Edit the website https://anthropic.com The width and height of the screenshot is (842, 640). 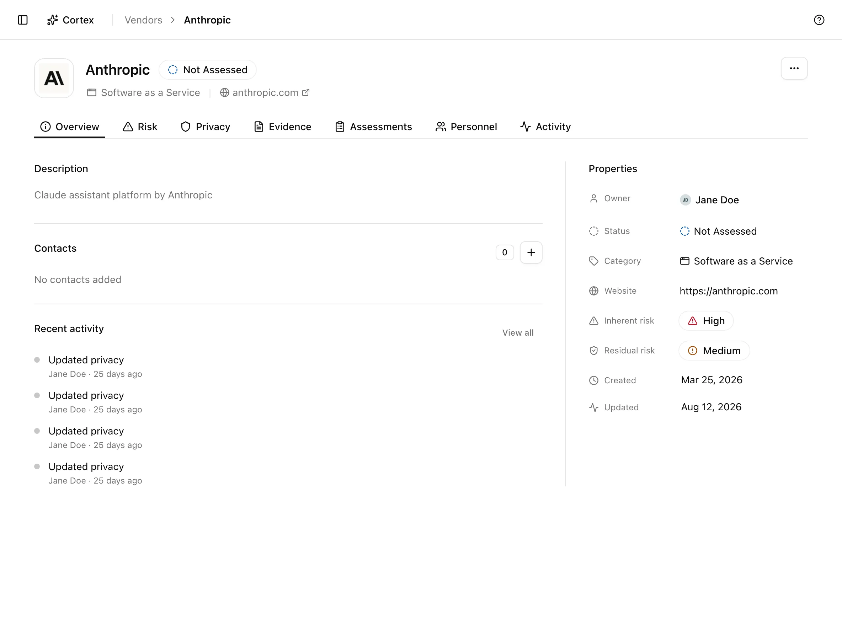(729, 291)
